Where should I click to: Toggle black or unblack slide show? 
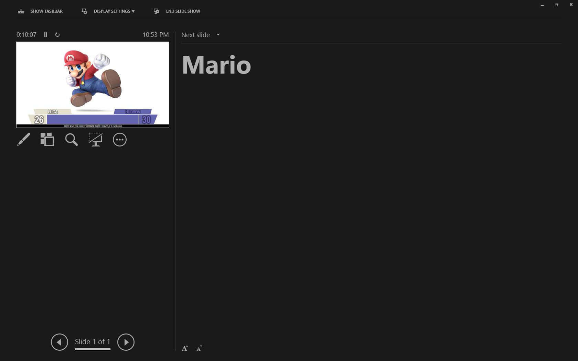point(95,140)
